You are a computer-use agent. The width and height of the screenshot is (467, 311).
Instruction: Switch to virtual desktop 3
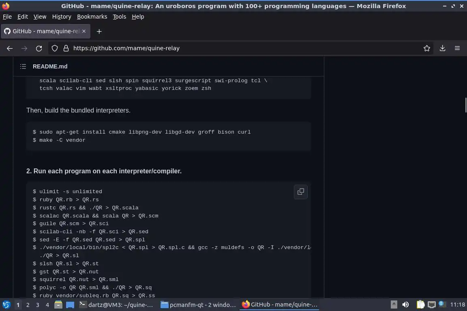pos(38,305)
